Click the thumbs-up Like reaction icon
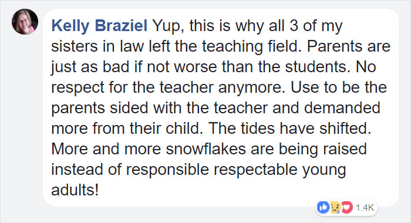411x223 pixels. [323, 208]
